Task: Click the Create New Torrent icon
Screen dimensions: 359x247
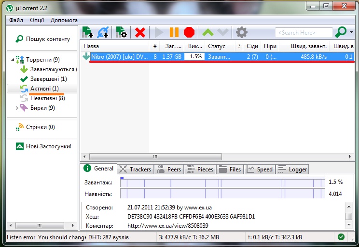Action: [x=121, y=32]
